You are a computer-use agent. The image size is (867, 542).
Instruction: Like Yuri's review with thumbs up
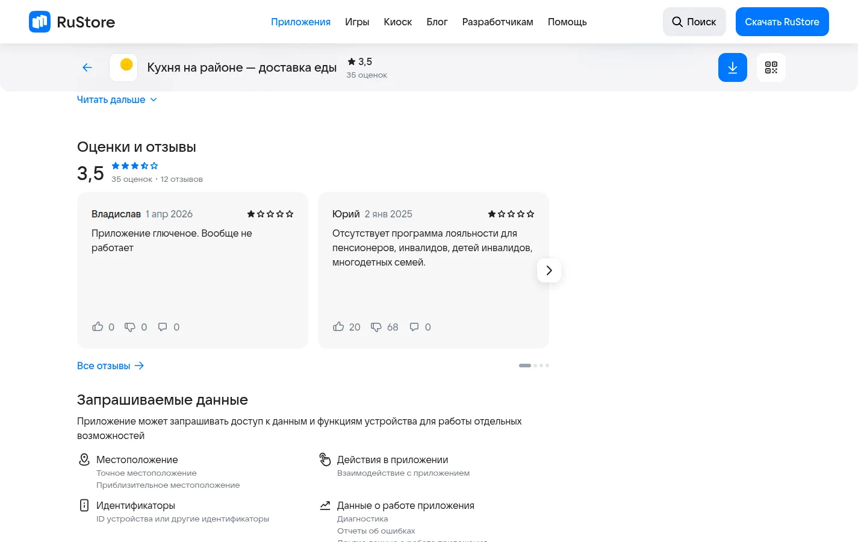pyautogui.click(x=338, y=327)
